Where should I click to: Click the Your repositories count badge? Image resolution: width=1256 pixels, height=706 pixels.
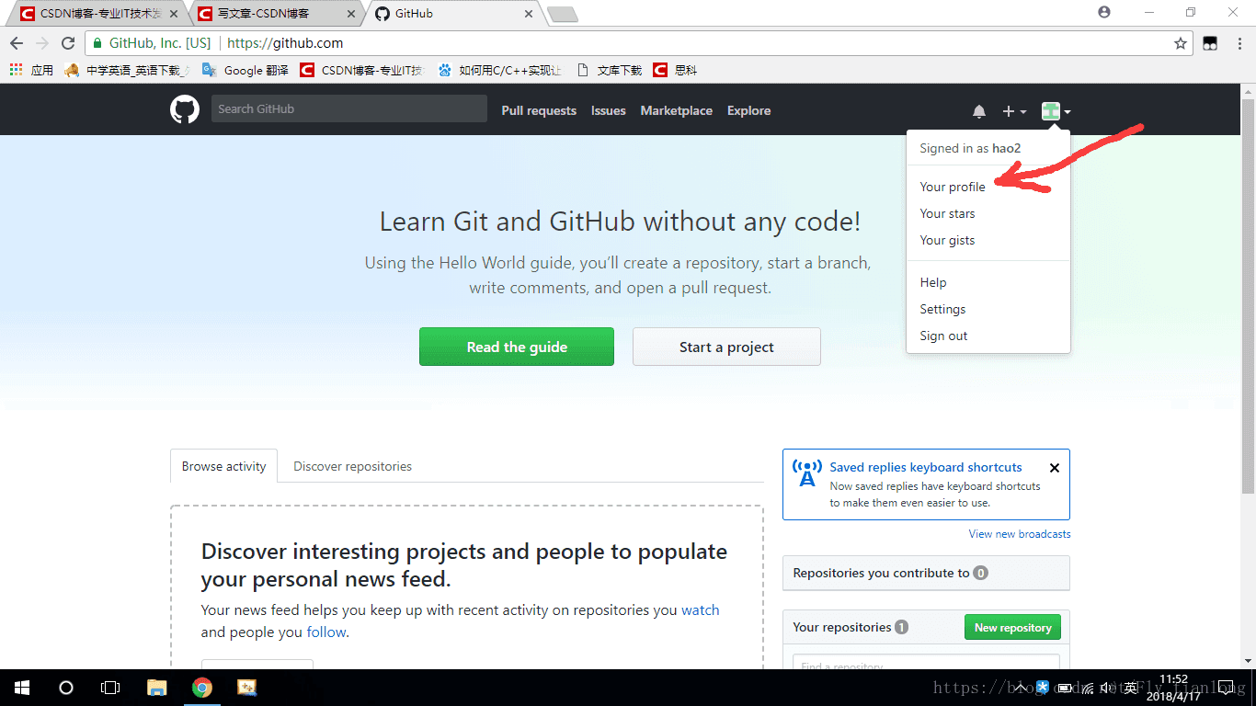point(901,627)
